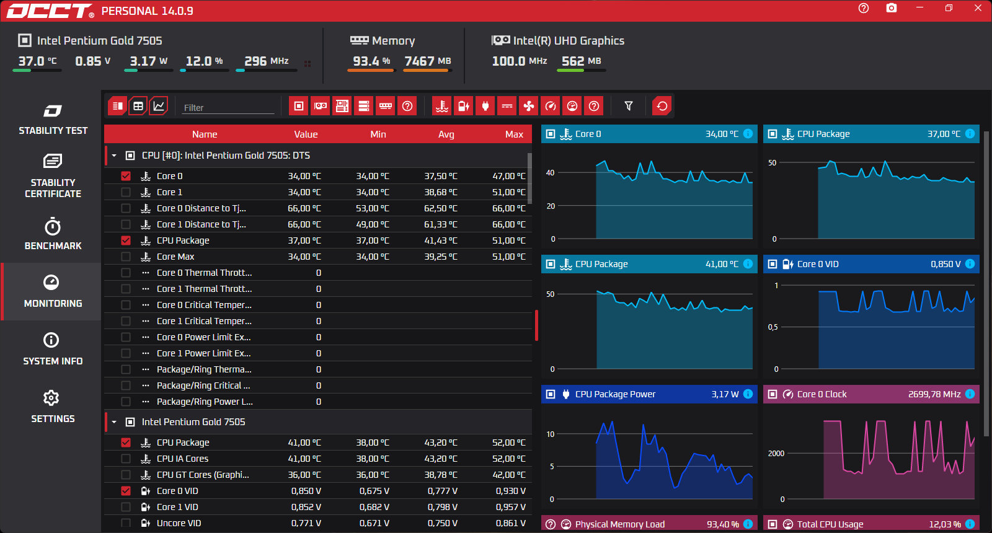
Task: Sort table by Value column header
Action: click(306, 134)
